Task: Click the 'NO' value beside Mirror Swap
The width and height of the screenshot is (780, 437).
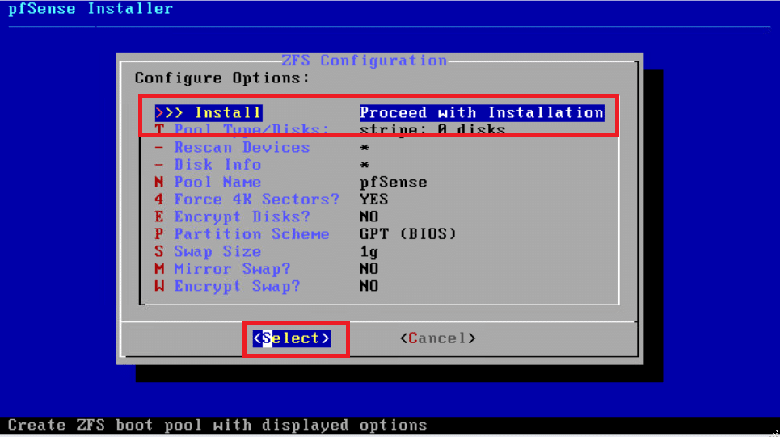Action: (369, 269)
